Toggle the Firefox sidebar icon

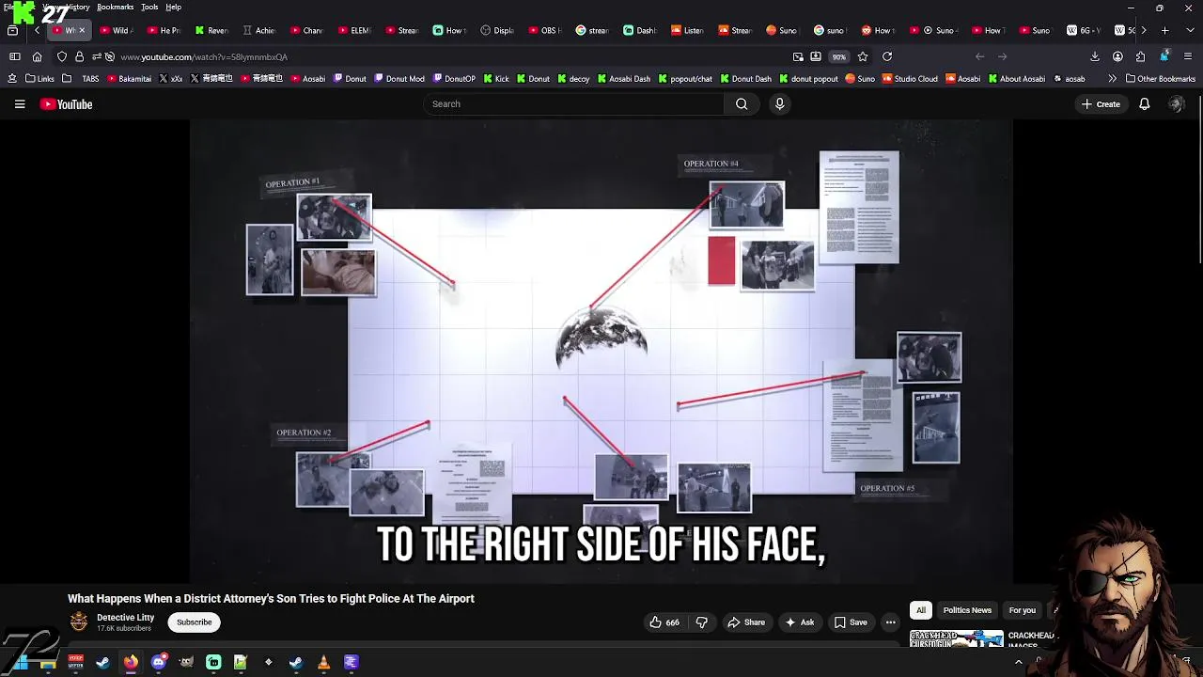tap(14, 56)
